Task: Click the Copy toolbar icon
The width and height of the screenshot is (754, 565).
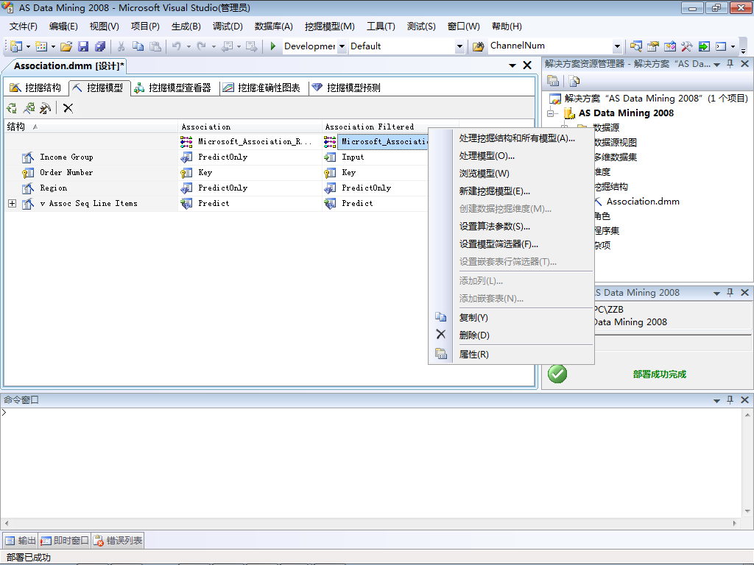Action: coord(138,46)
